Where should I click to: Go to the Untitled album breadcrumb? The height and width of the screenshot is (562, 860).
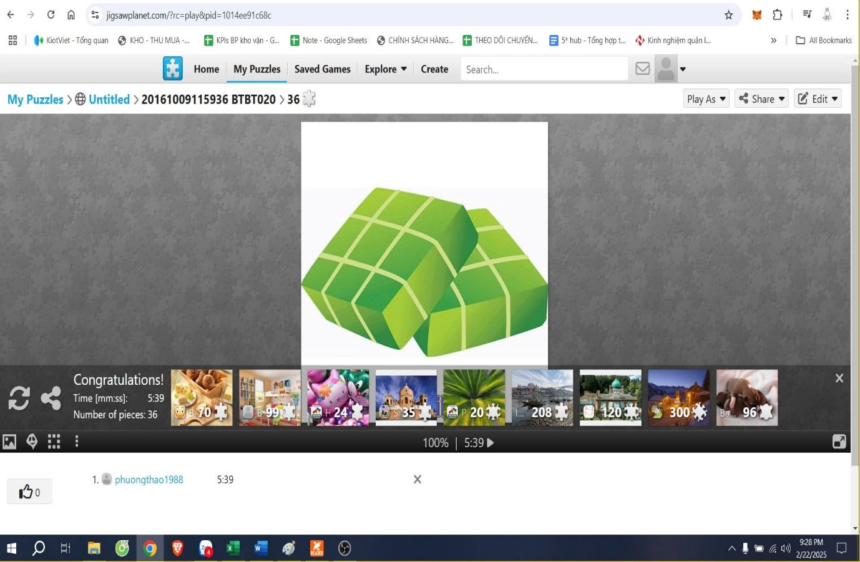point(109,99)
